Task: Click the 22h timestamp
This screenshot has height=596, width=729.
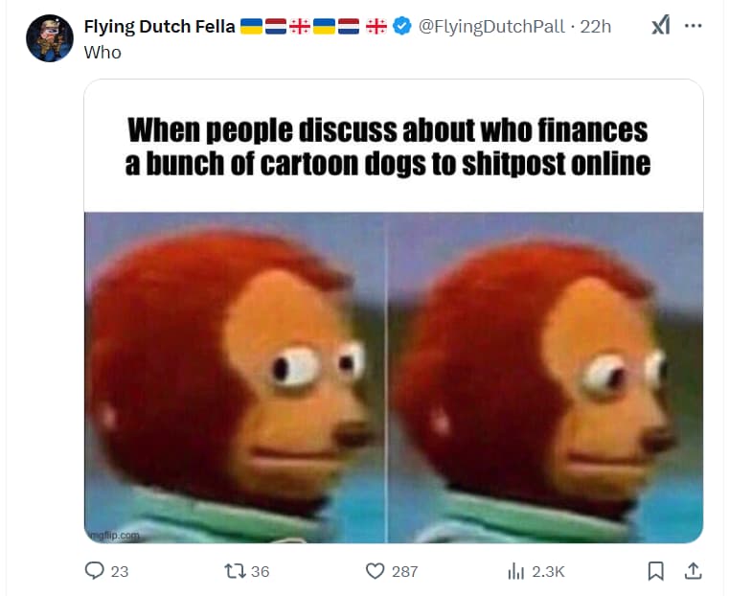Action: coord(596,27)
